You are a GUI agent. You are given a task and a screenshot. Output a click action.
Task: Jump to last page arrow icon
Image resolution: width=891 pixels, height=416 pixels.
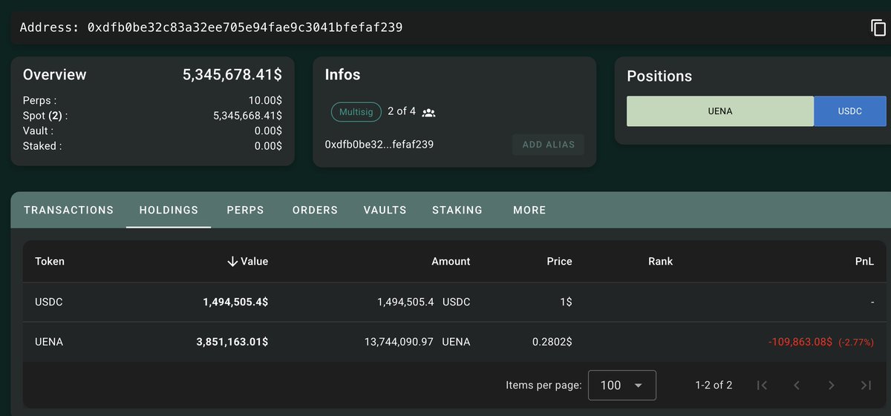click(x=866, y=385)
